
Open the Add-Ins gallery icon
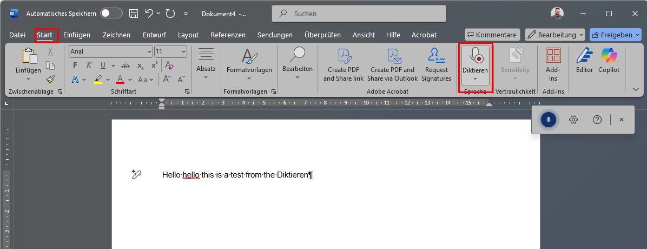(x=553, y=55)
